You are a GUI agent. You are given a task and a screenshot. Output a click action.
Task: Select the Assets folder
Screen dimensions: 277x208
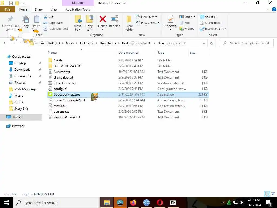(x=58, y=60)
